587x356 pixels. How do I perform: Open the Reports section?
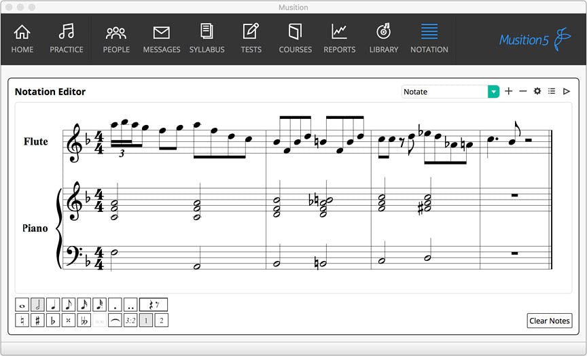pyautogui.click(x=339, y=39)
